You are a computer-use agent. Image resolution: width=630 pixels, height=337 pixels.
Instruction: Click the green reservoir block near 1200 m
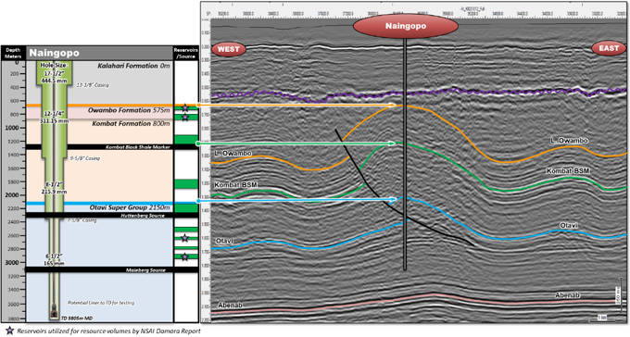pyautogui.click(x=186, y=140)
